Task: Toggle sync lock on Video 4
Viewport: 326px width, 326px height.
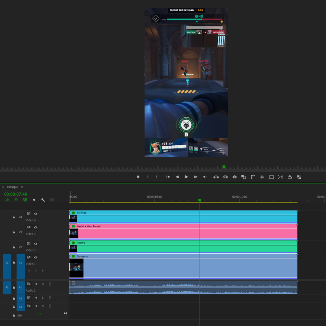Action: (29, 213)
